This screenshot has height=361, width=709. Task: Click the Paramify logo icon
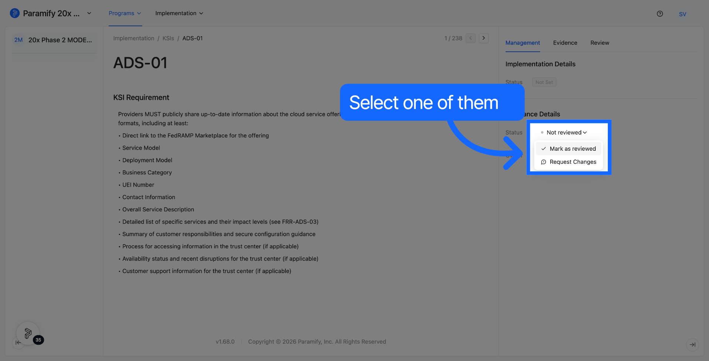coord(14,13)
